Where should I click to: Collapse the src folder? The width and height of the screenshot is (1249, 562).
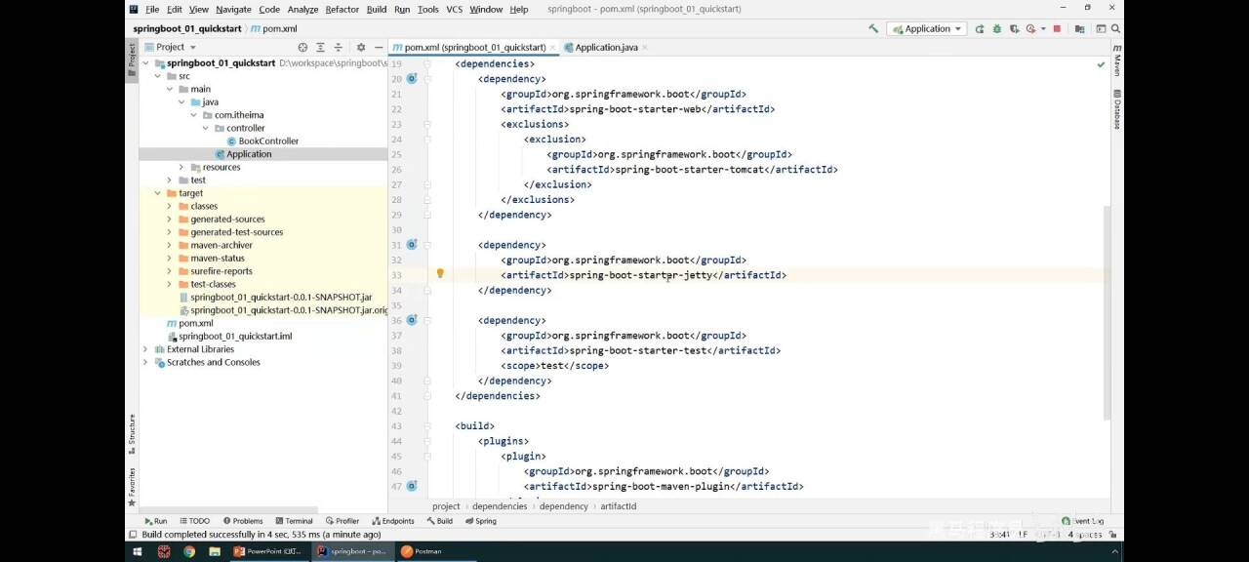(x=158, y=76)
